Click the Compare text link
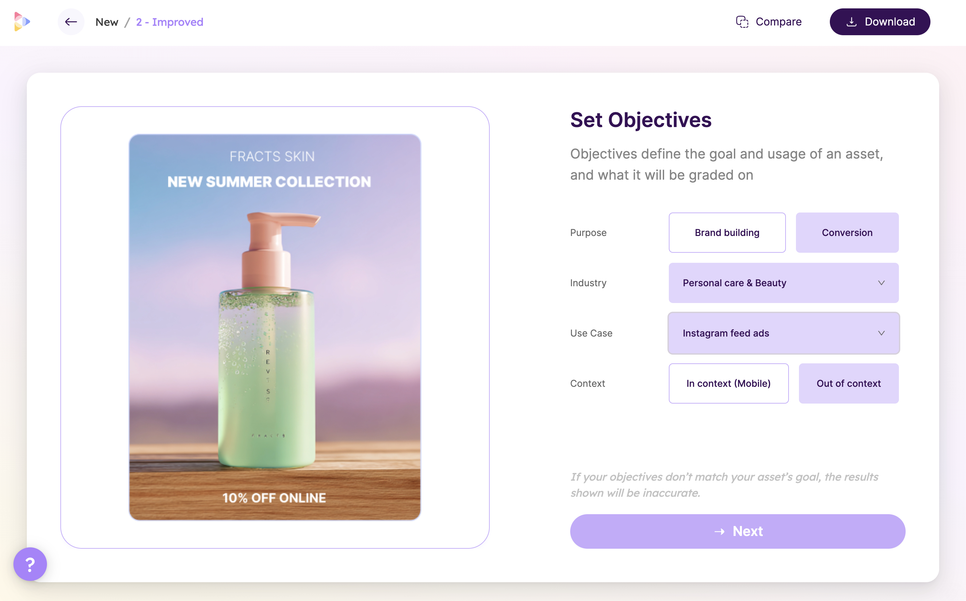Screen dimensions: 966x601 (778, 22)
